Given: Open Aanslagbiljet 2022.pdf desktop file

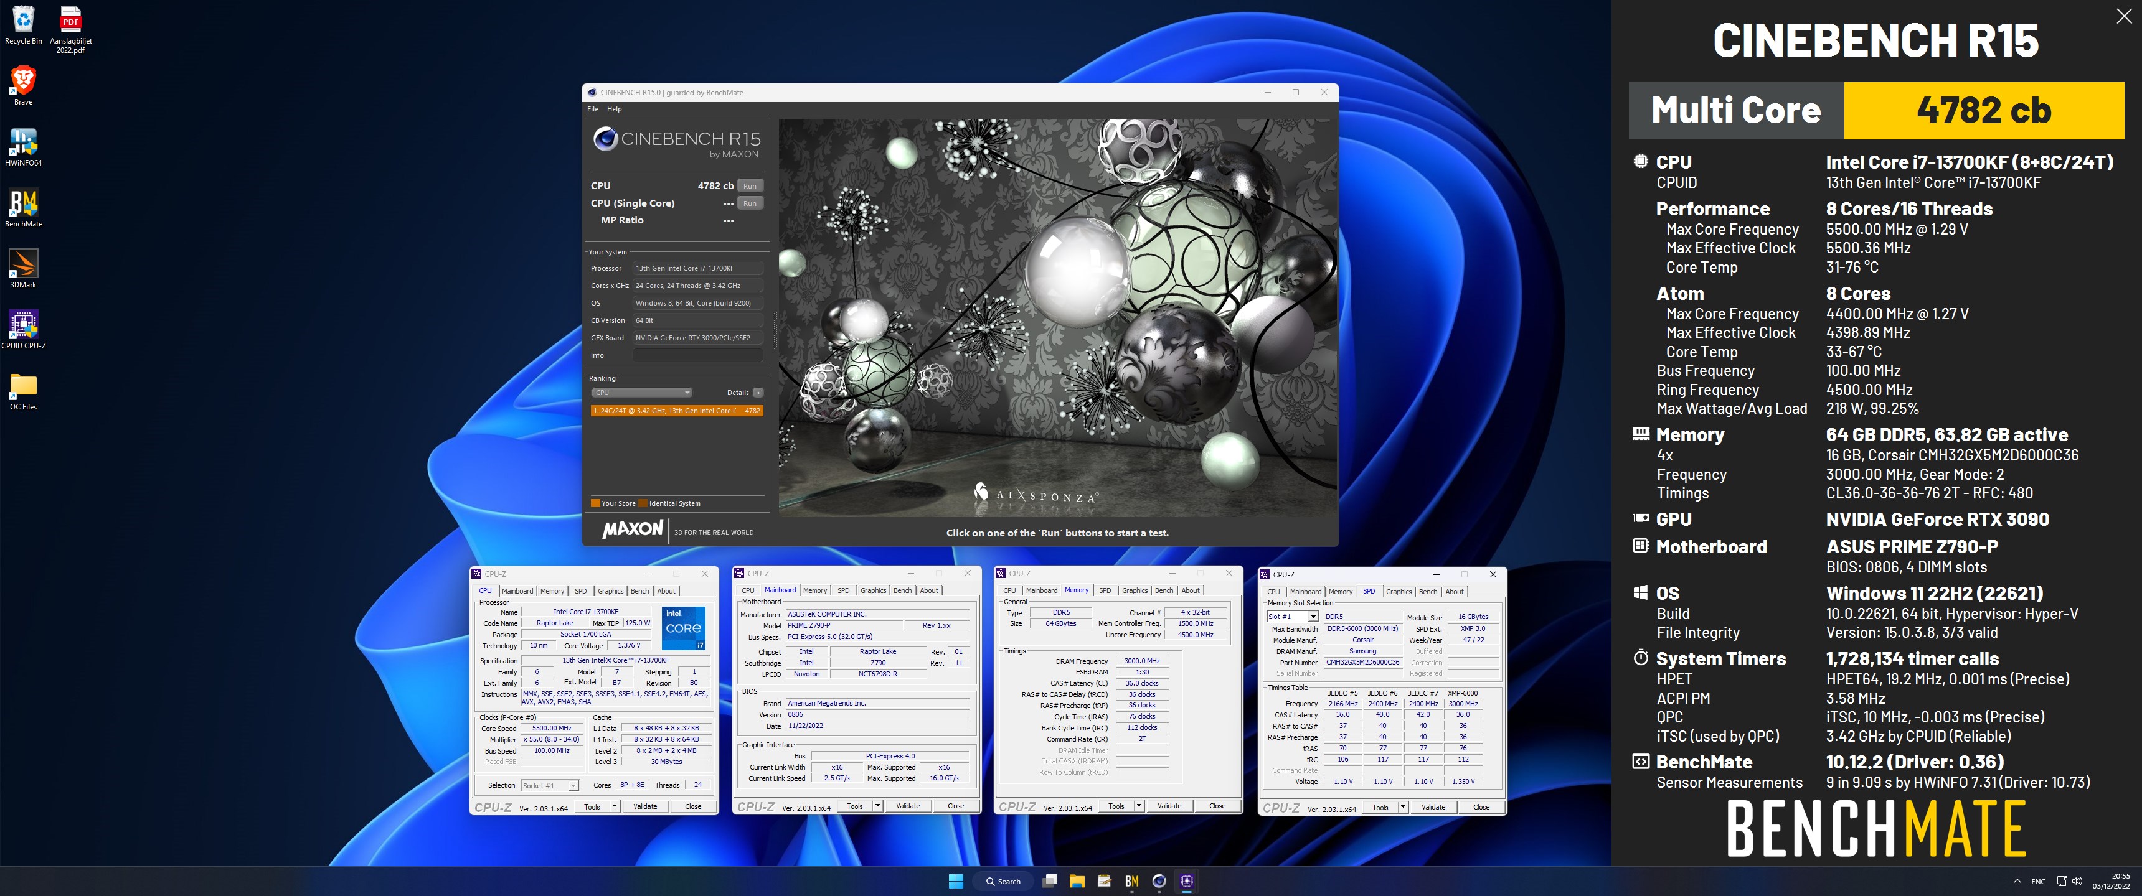Looking at the screenshot, I should (71, 29).
